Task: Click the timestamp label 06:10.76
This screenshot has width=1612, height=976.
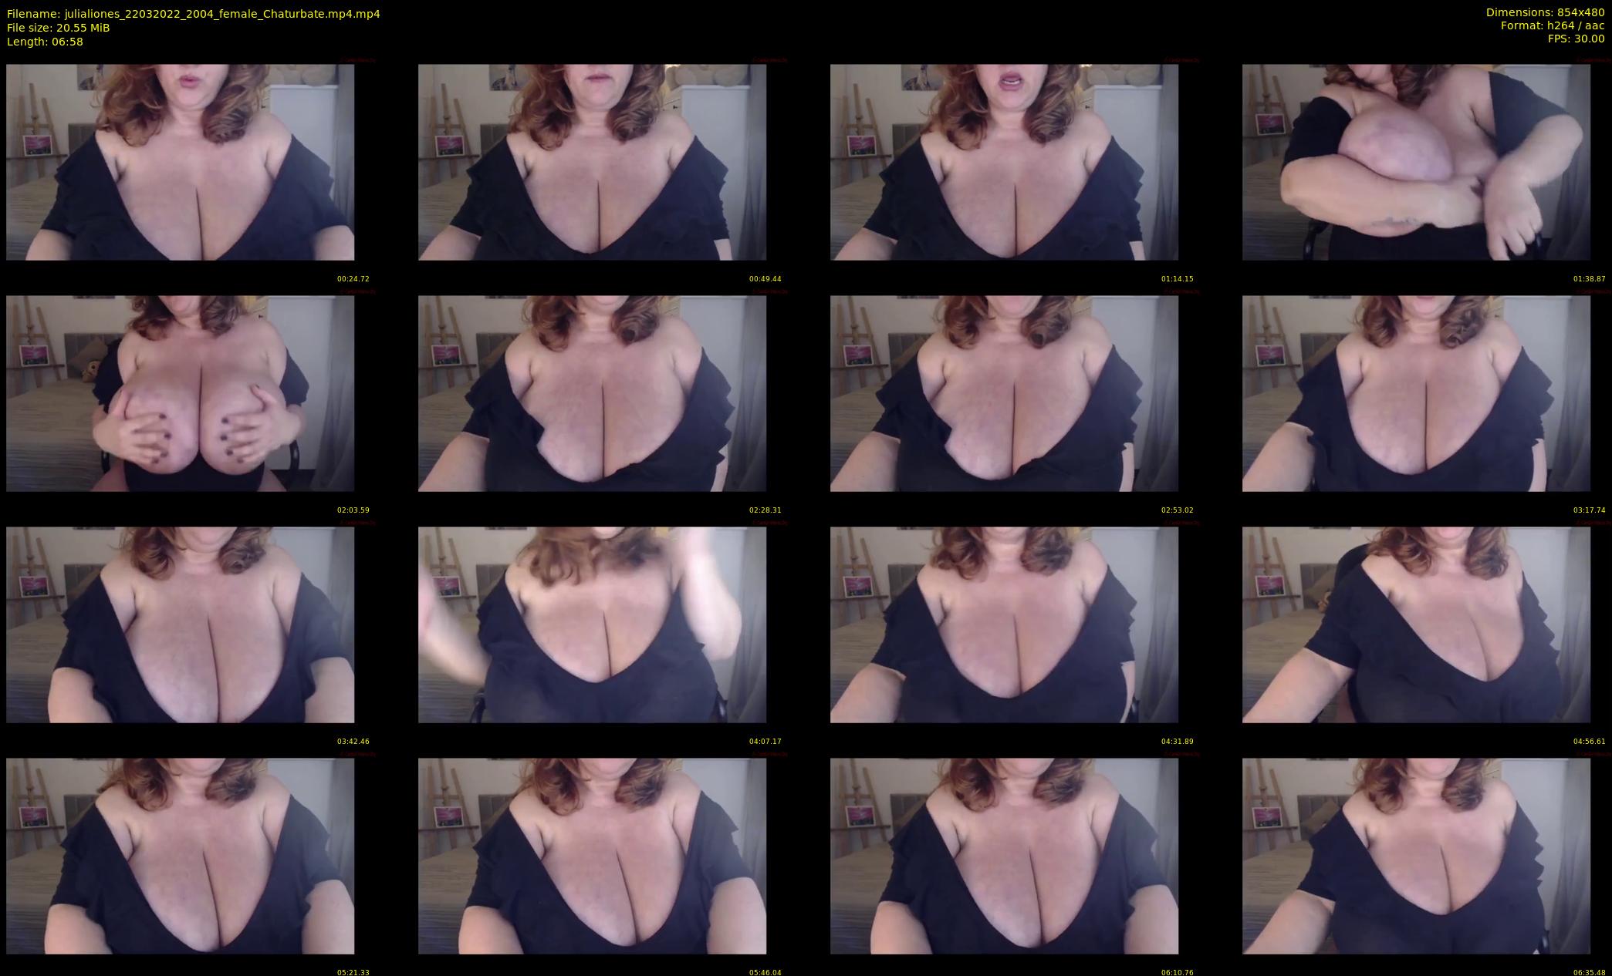Action: tap(1178, 972)
